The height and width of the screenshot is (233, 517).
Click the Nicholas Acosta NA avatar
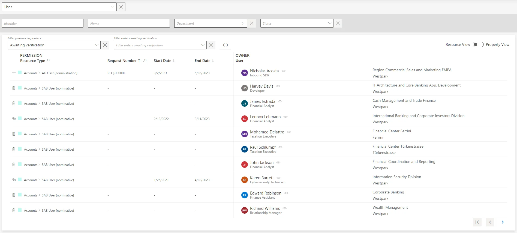coord(245,73)
